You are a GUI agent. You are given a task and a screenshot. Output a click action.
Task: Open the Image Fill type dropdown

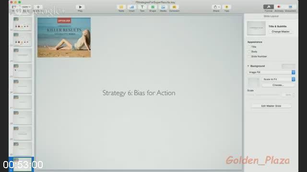[x=271, y=72]
